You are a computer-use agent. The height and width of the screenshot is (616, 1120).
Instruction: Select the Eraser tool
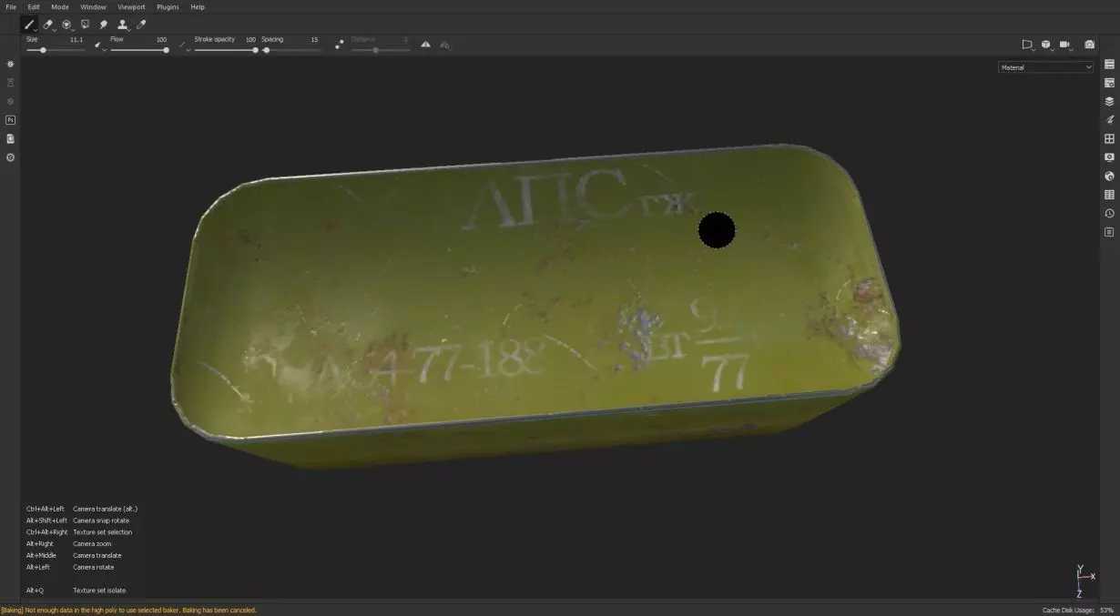click(x=47, y=25)
